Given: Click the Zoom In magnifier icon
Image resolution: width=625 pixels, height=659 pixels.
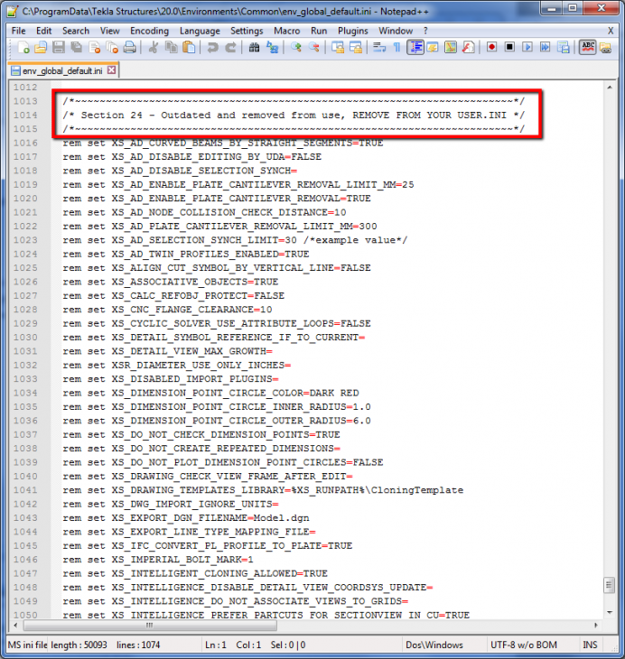Looking at the screenshot, I should click(x=295, y=48).
